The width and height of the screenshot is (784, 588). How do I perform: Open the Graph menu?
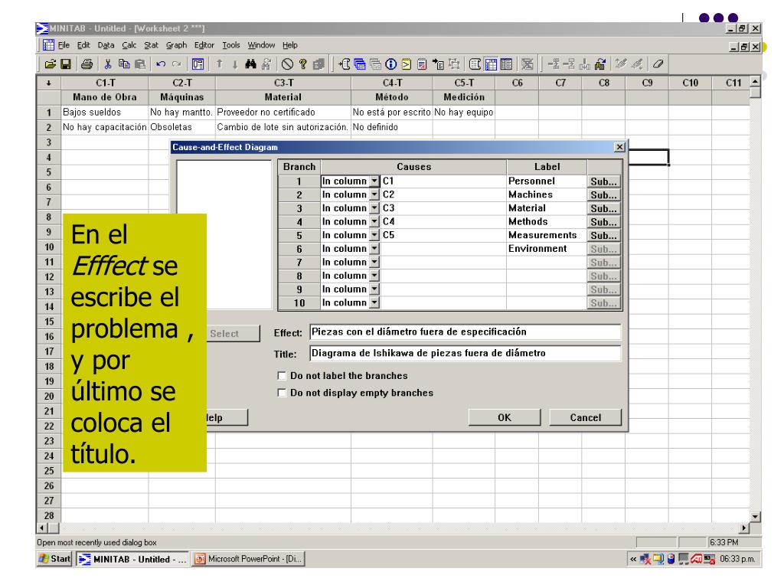(177, 45)
